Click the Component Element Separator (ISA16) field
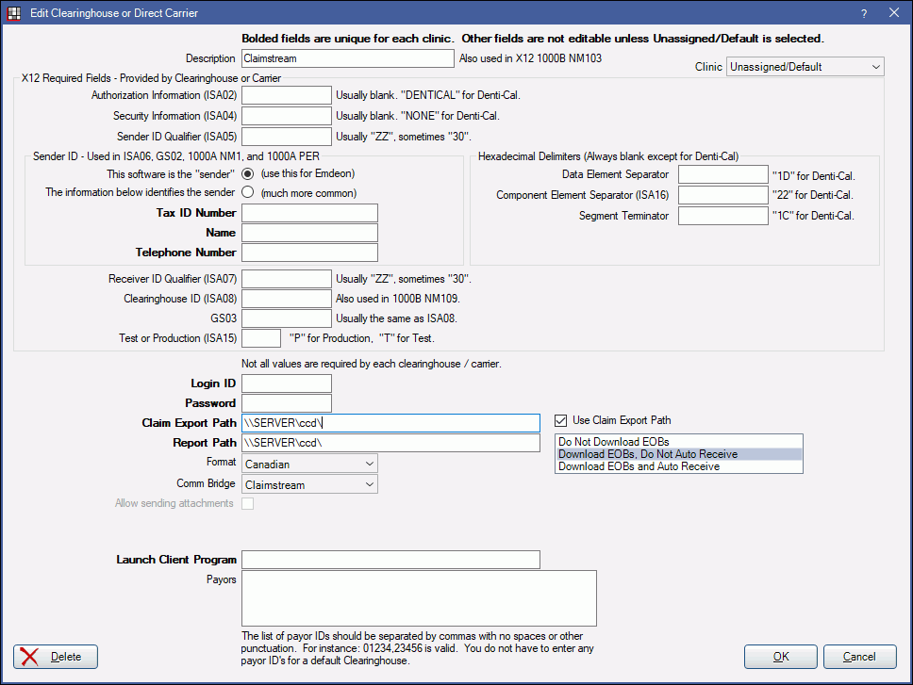The width and height of the screenshot is (913, 685). pyautogui.click(x=723, y=195)
